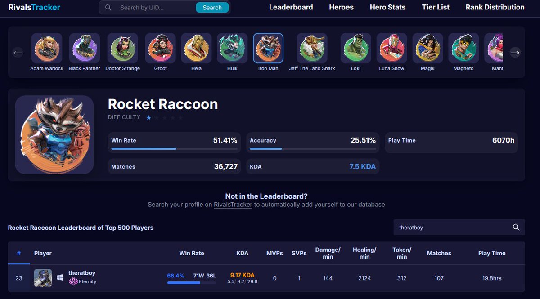Click the Windows platform icon beside theratboy
This screenshot has width=540, height=299.
60,278
